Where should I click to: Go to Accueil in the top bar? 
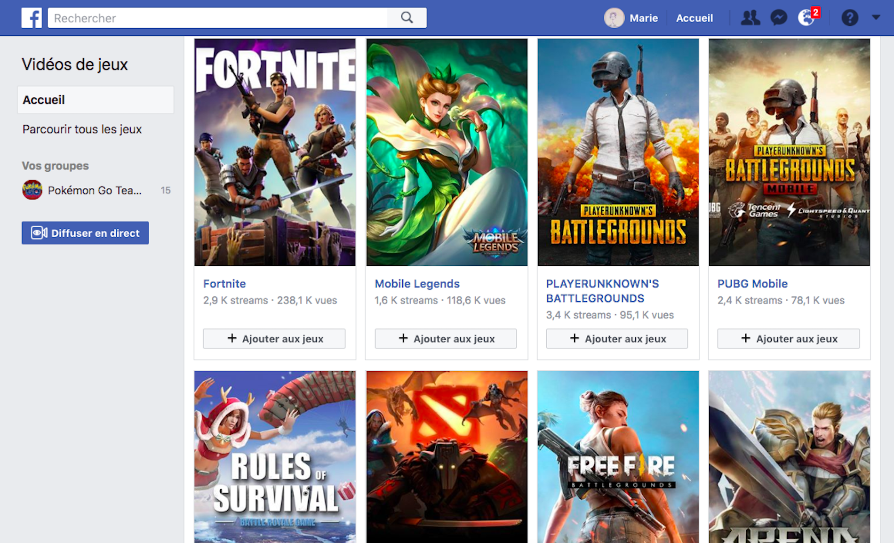coord(694,18)
